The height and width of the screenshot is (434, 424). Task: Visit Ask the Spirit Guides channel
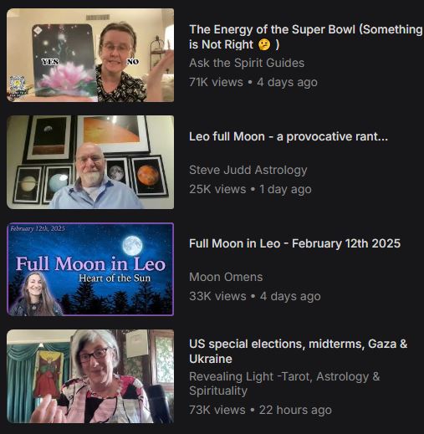247,63
